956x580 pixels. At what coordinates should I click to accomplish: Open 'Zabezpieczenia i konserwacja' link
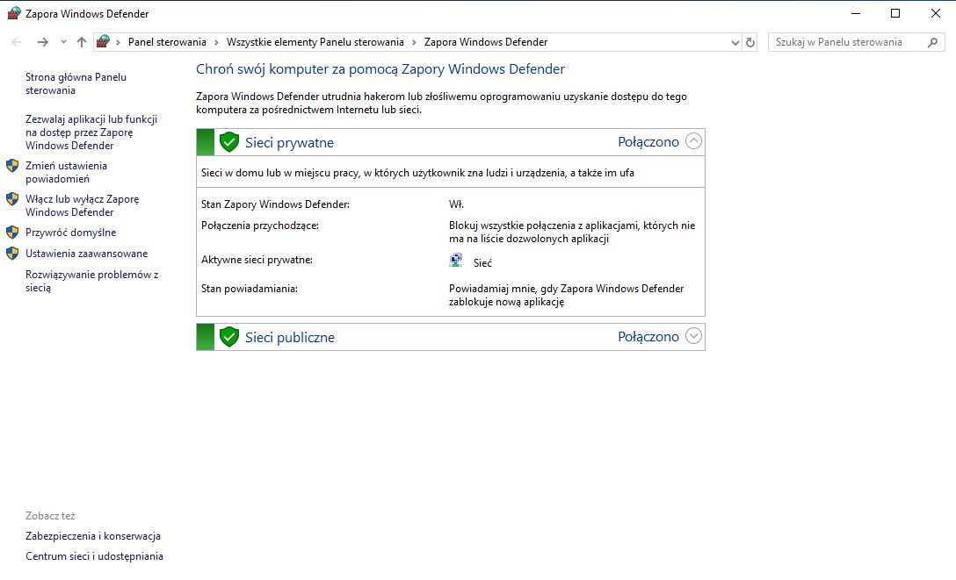[x=93, y=536]
